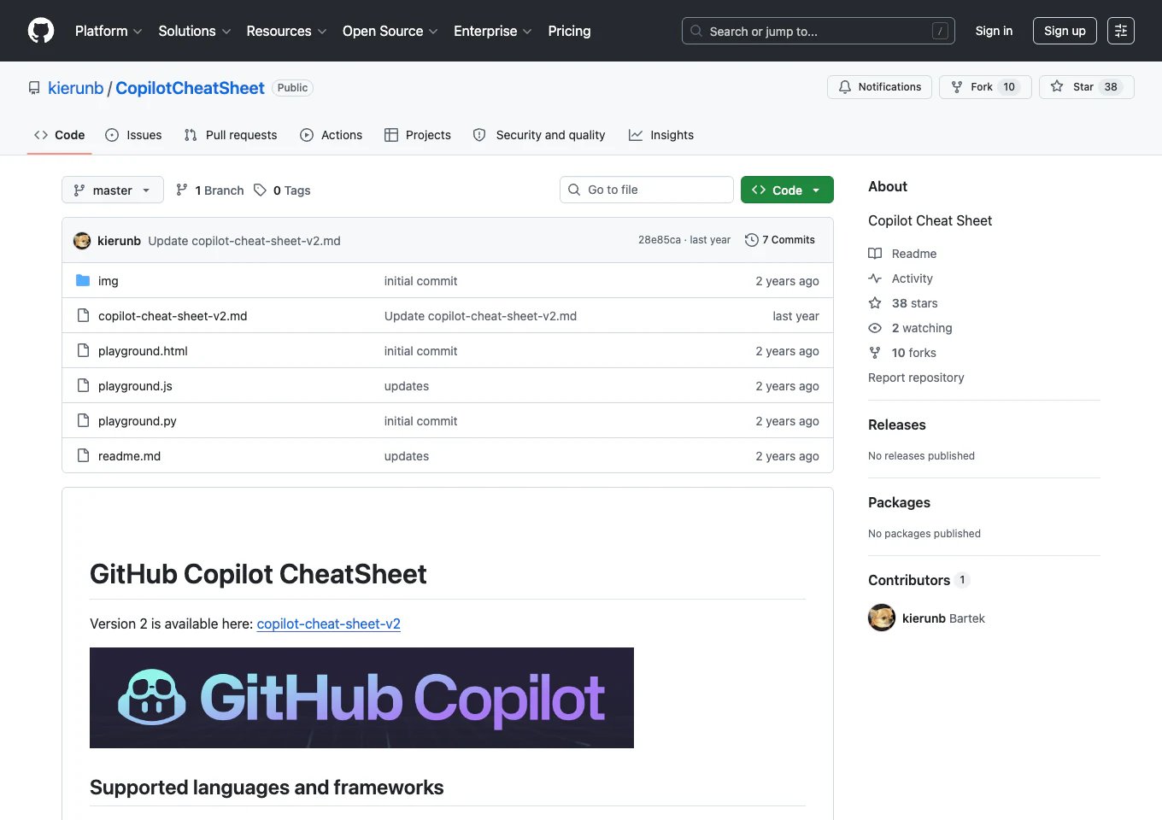Click the file icon for playground.html
Screen dimensions: 1162x820
click(83, 350)
